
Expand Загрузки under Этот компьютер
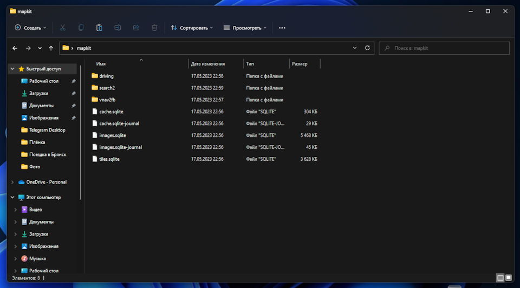[x=15, y=234]
